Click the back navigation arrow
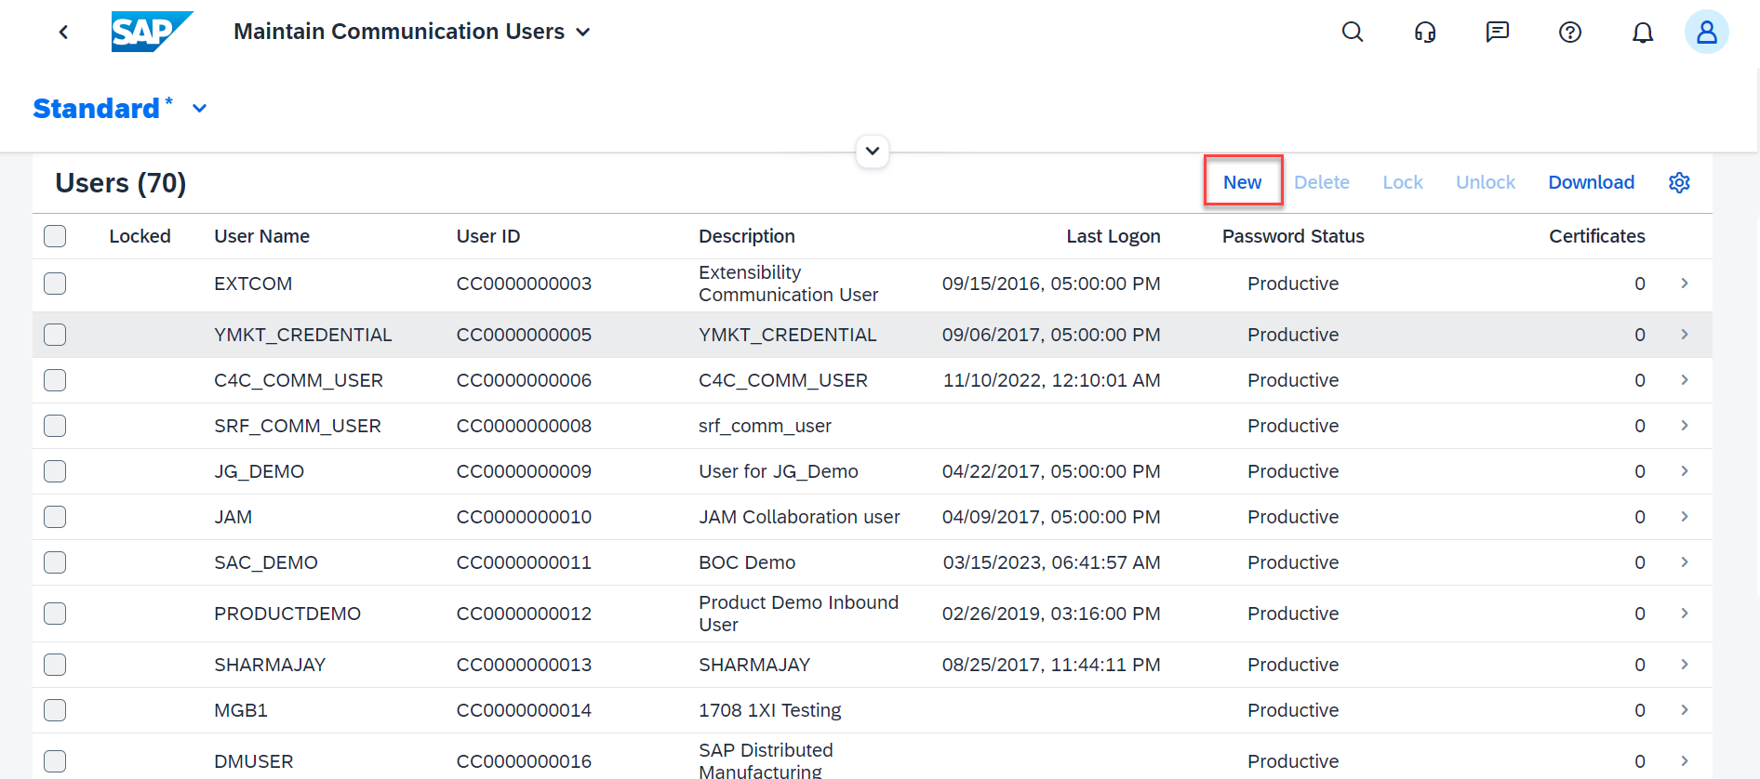Viewport: 1760px width, 779px height. (63, 33)
